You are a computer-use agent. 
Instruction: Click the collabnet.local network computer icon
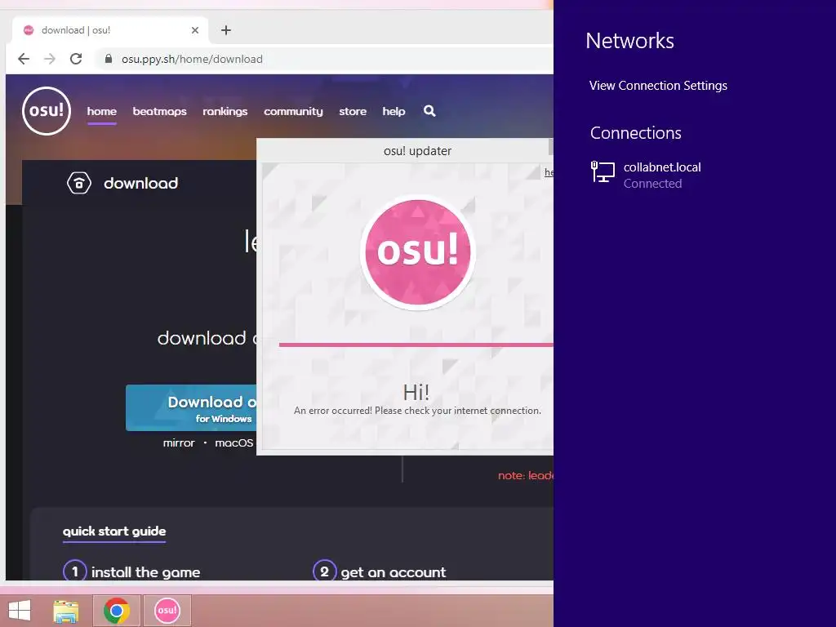(603, 172)
